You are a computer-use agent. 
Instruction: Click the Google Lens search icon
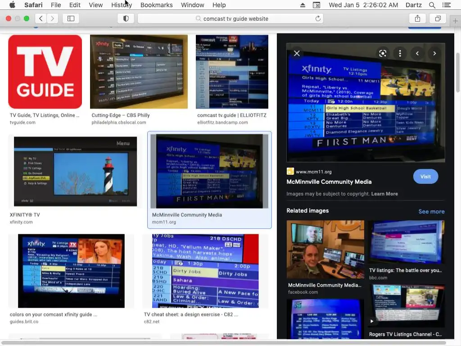pyautogui.click(x=383, y=53)
